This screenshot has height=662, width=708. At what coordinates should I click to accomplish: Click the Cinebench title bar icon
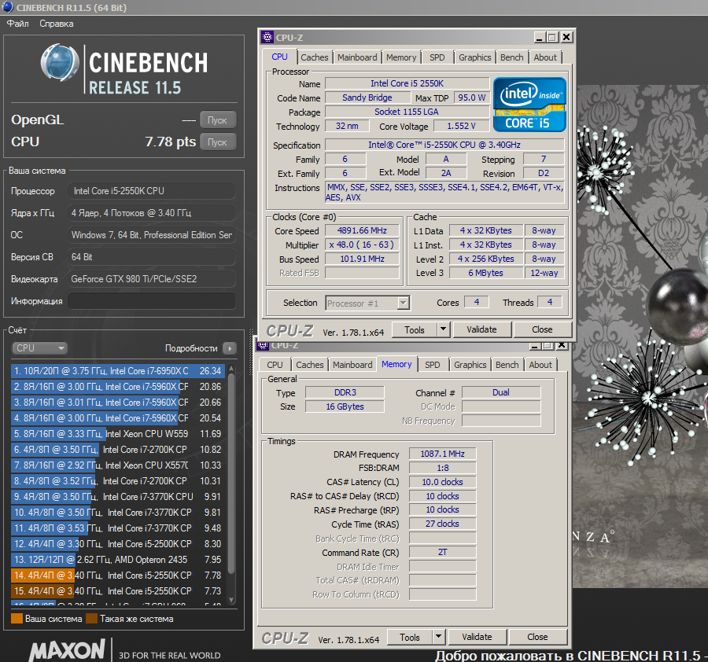point(8,7)
